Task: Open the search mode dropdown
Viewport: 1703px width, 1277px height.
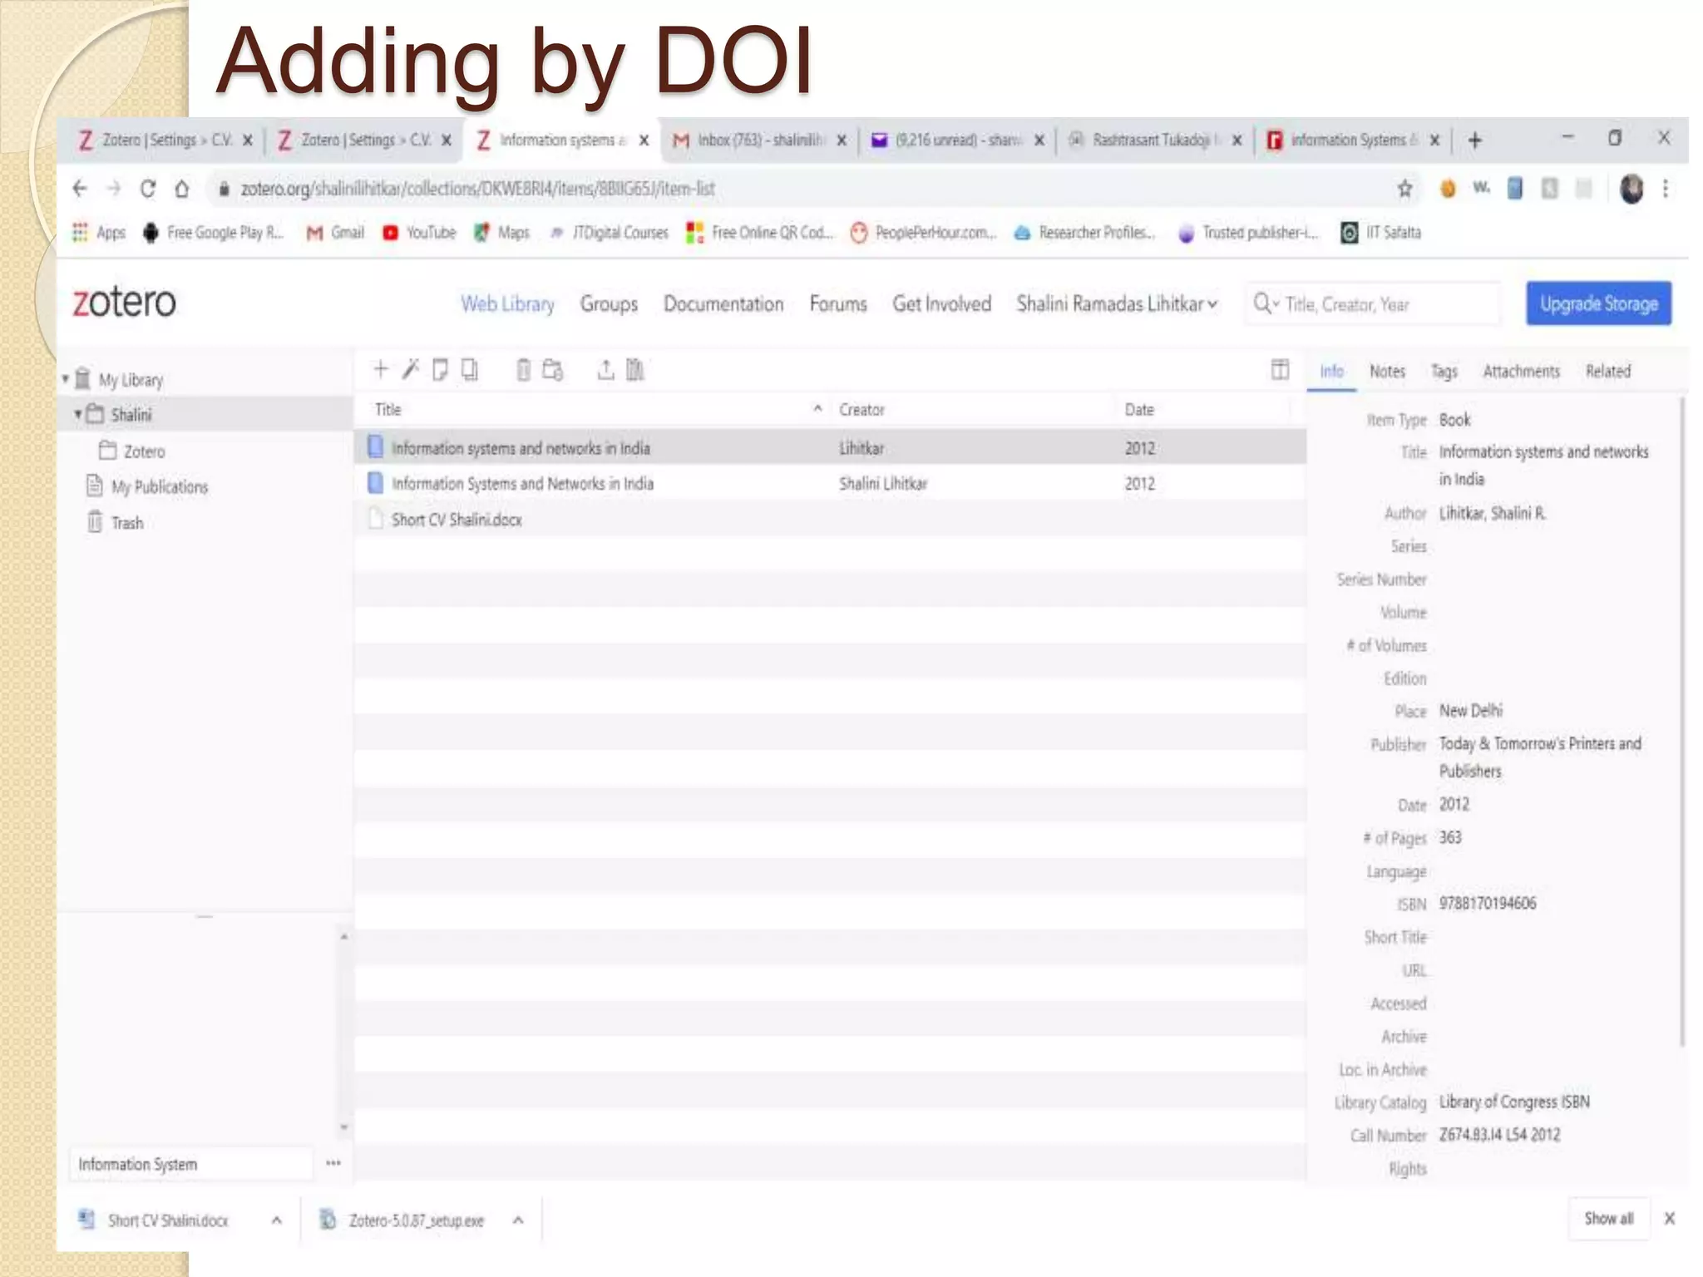Action: tap(1265, 303)
